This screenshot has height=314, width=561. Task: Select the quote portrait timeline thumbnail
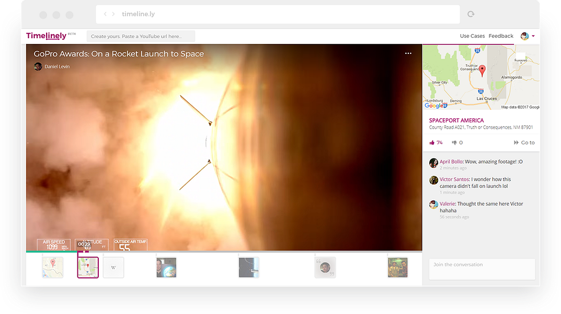325,267
